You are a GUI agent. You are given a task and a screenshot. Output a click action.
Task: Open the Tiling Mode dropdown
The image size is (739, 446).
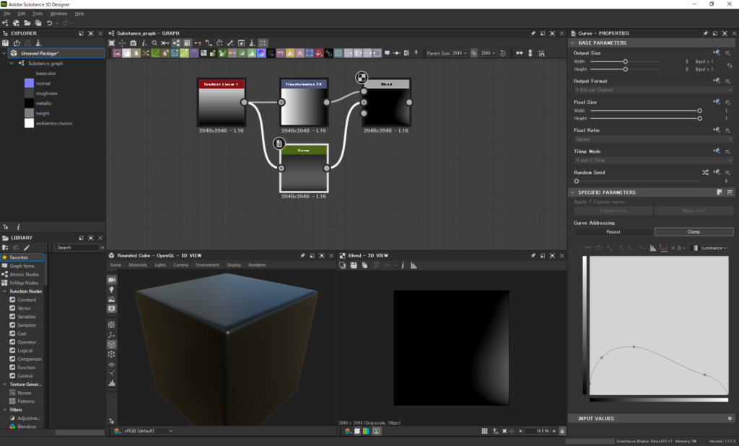tap(653, 161)
